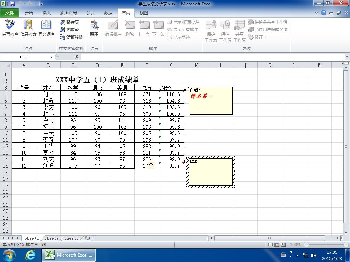Go to first sheet navigation arrow
The image size is (350, 262).
coord(3,238)
